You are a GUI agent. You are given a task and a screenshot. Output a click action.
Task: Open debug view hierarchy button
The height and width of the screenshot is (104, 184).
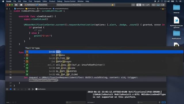[29, 89]
